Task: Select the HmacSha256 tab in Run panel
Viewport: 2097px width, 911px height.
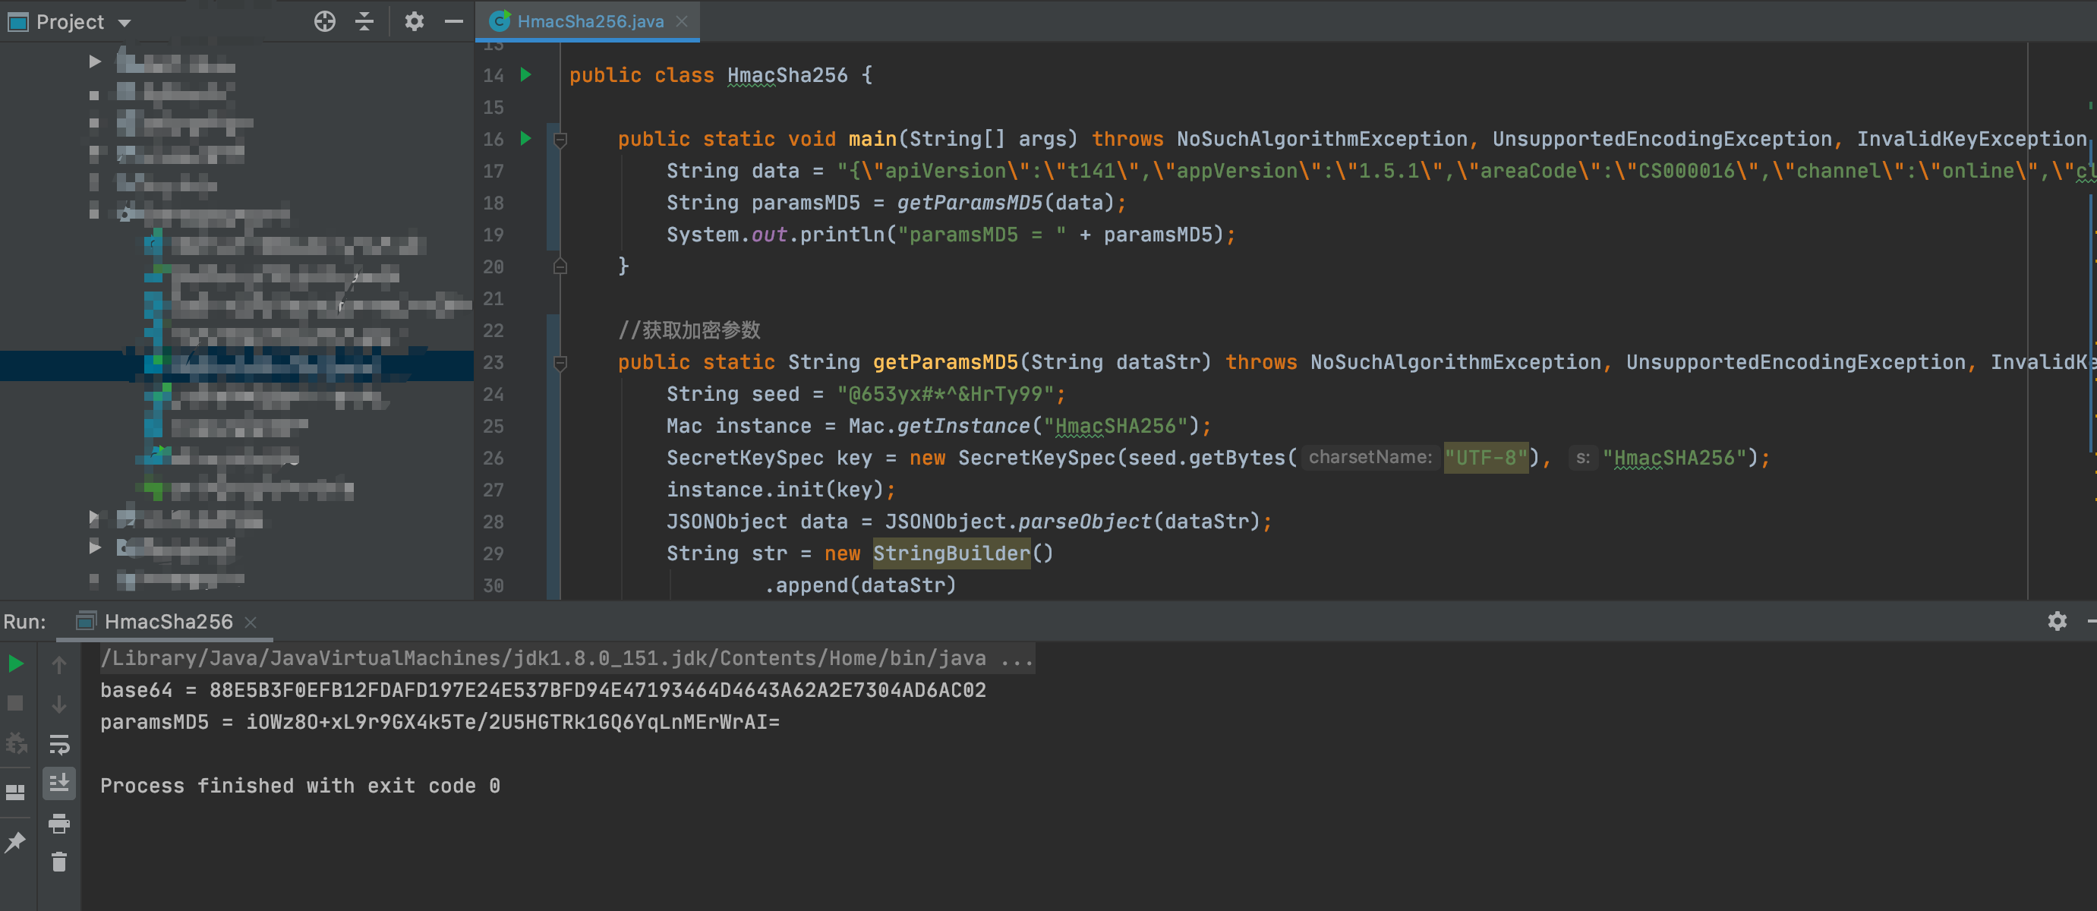Action: tap(168, 621)
